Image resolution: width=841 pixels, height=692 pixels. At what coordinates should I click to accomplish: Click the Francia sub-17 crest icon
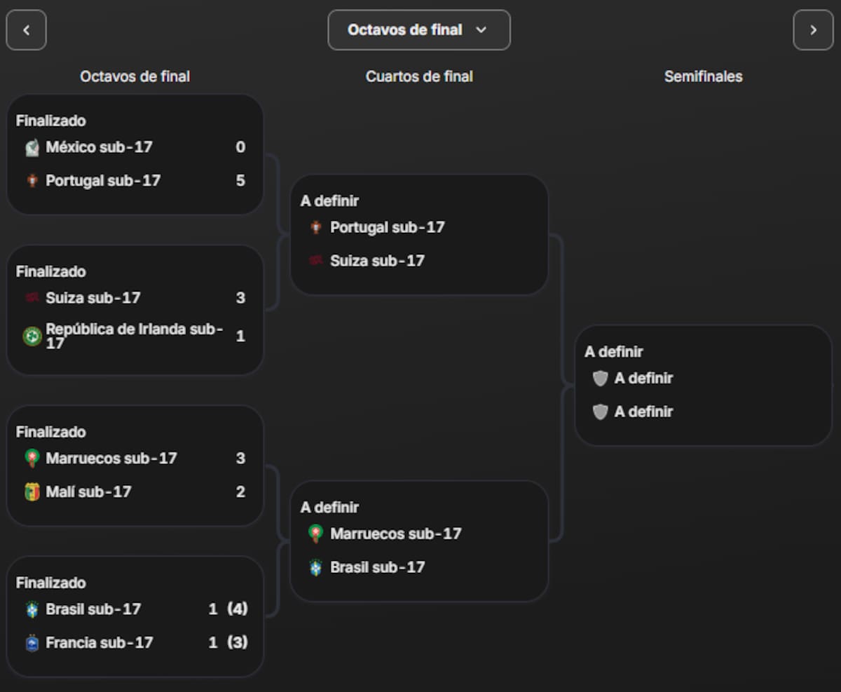click(x=31, y=642)
